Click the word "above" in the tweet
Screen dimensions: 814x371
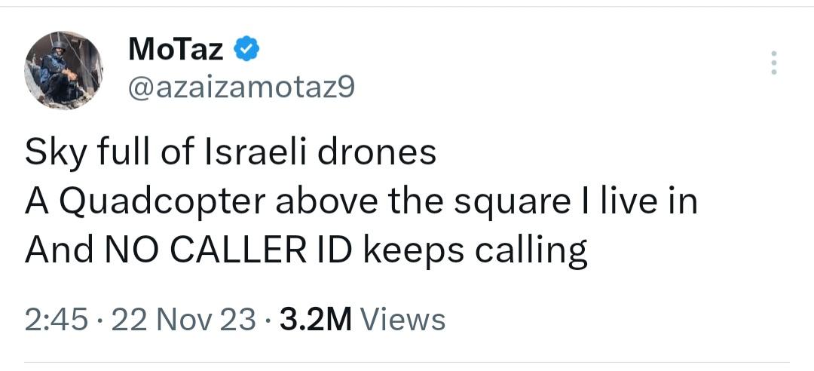click(x=311, y=202)
